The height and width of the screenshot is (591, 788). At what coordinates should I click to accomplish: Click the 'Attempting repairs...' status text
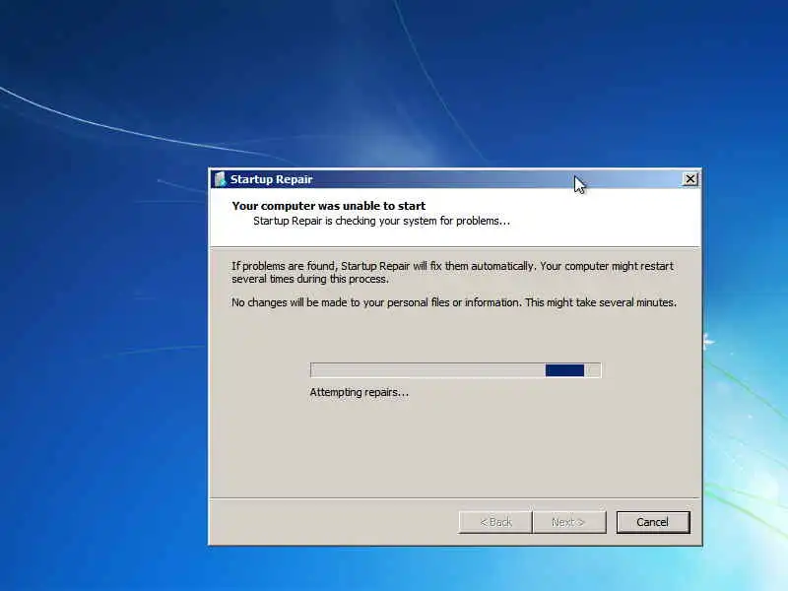(360, 392)
